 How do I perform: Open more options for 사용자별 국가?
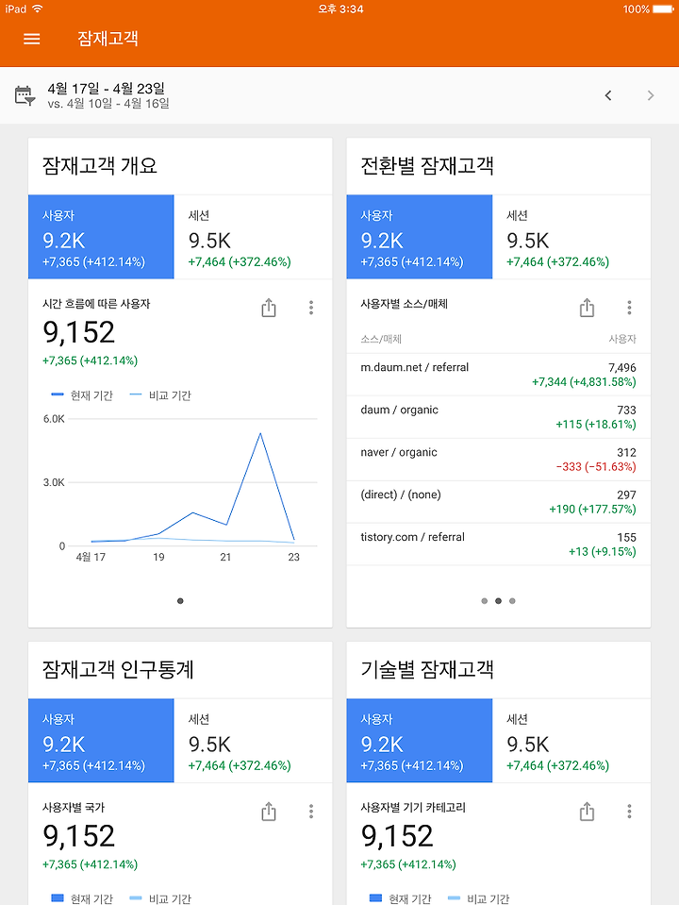point(311,812)
